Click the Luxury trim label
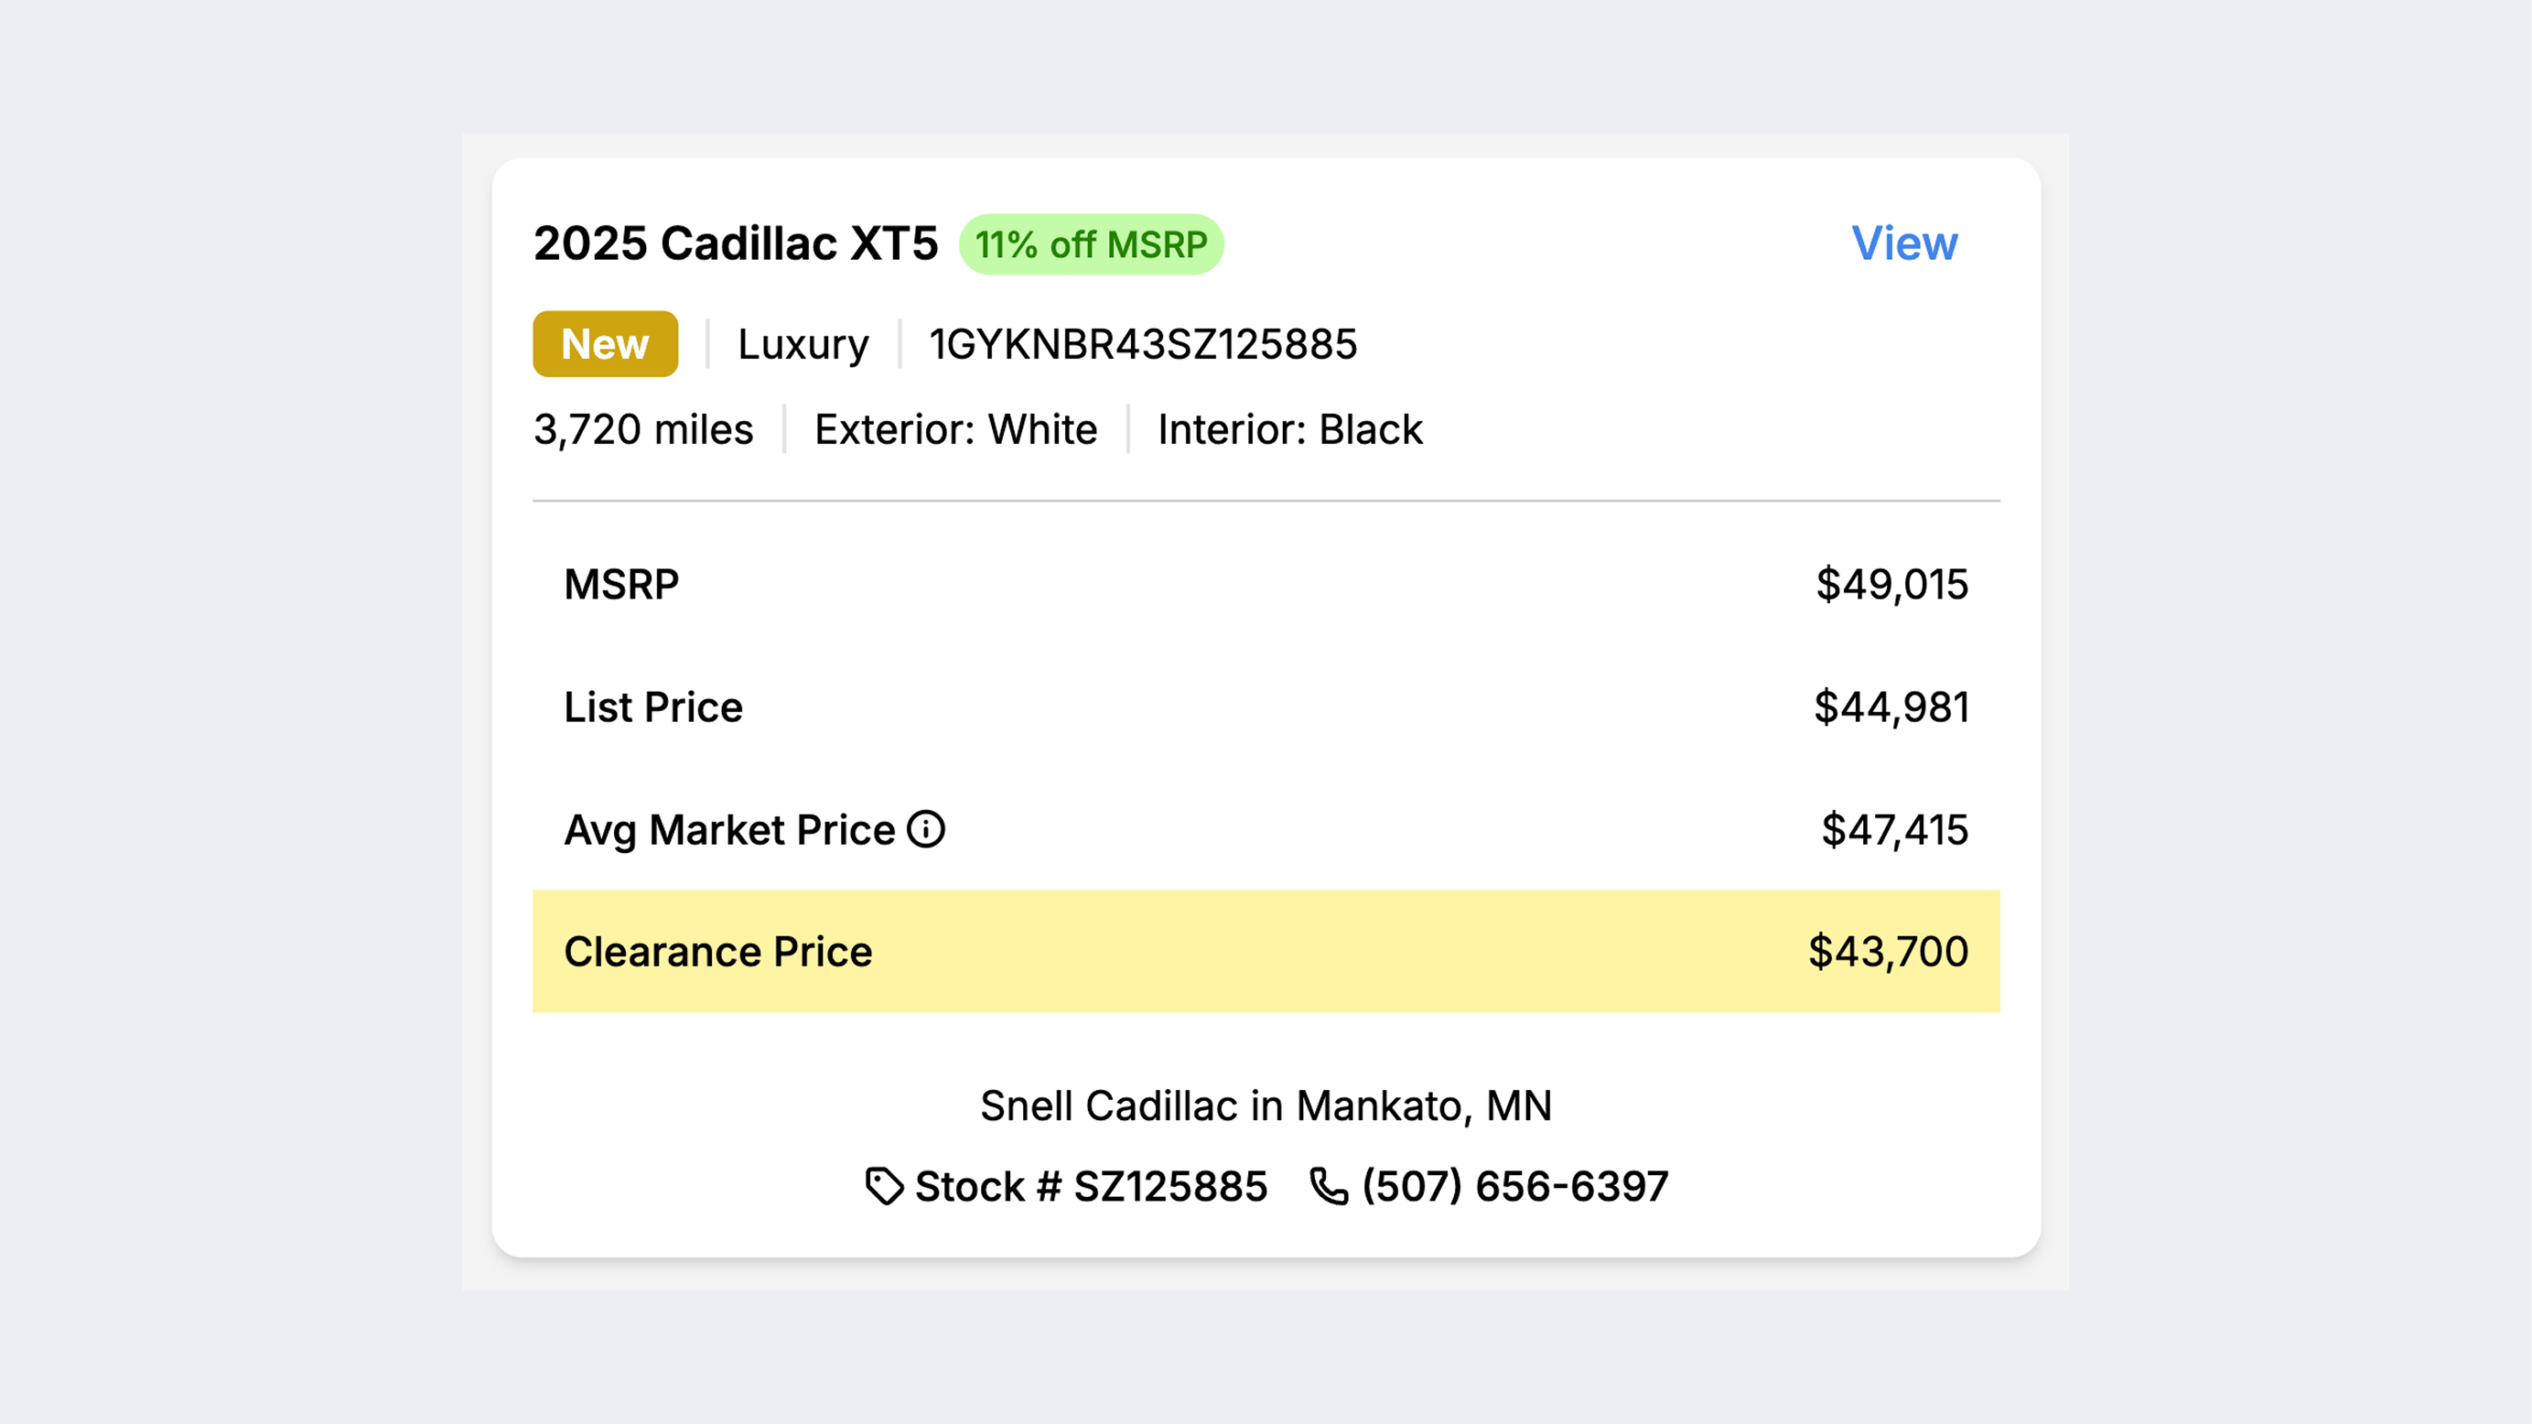The width and height of the screenshot is (2532, 1424). [803, 344]
